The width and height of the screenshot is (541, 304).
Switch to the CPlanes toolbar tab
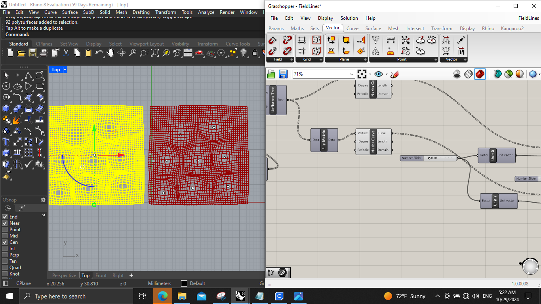click(44, 44)
